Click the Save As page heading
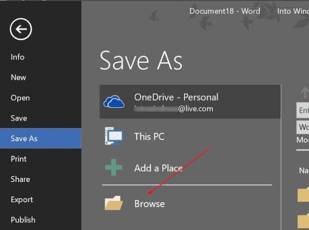The width and height of the screenshot is (309, 230). pos(141,60)
